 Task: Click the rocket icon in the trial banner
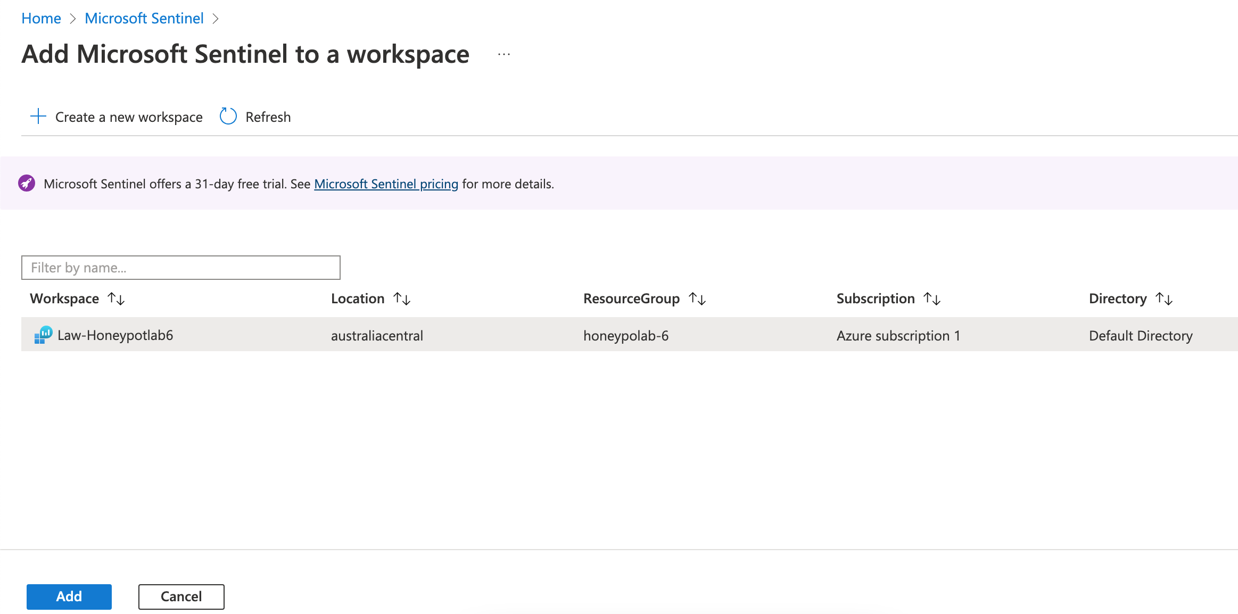[27, 183]
